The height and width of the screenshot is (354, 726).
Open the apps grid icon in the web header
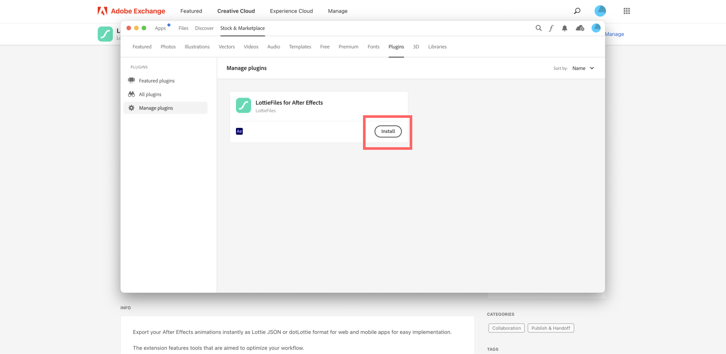point(627,11)
